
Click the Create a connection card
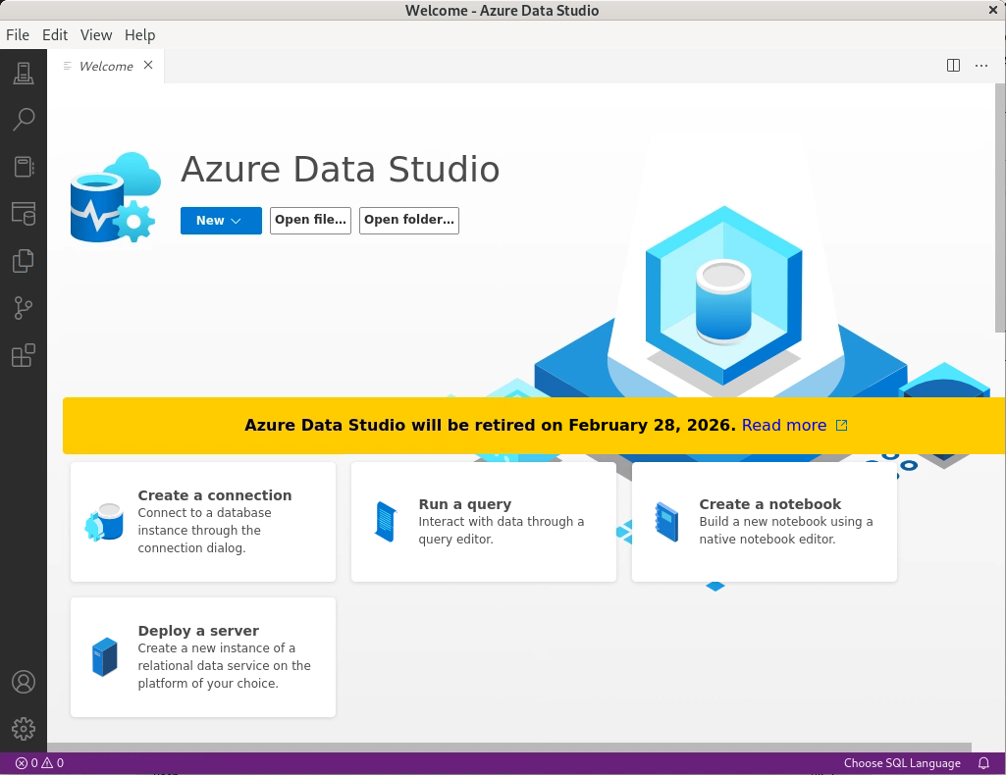pyautogui.click(x=203, y=522)
